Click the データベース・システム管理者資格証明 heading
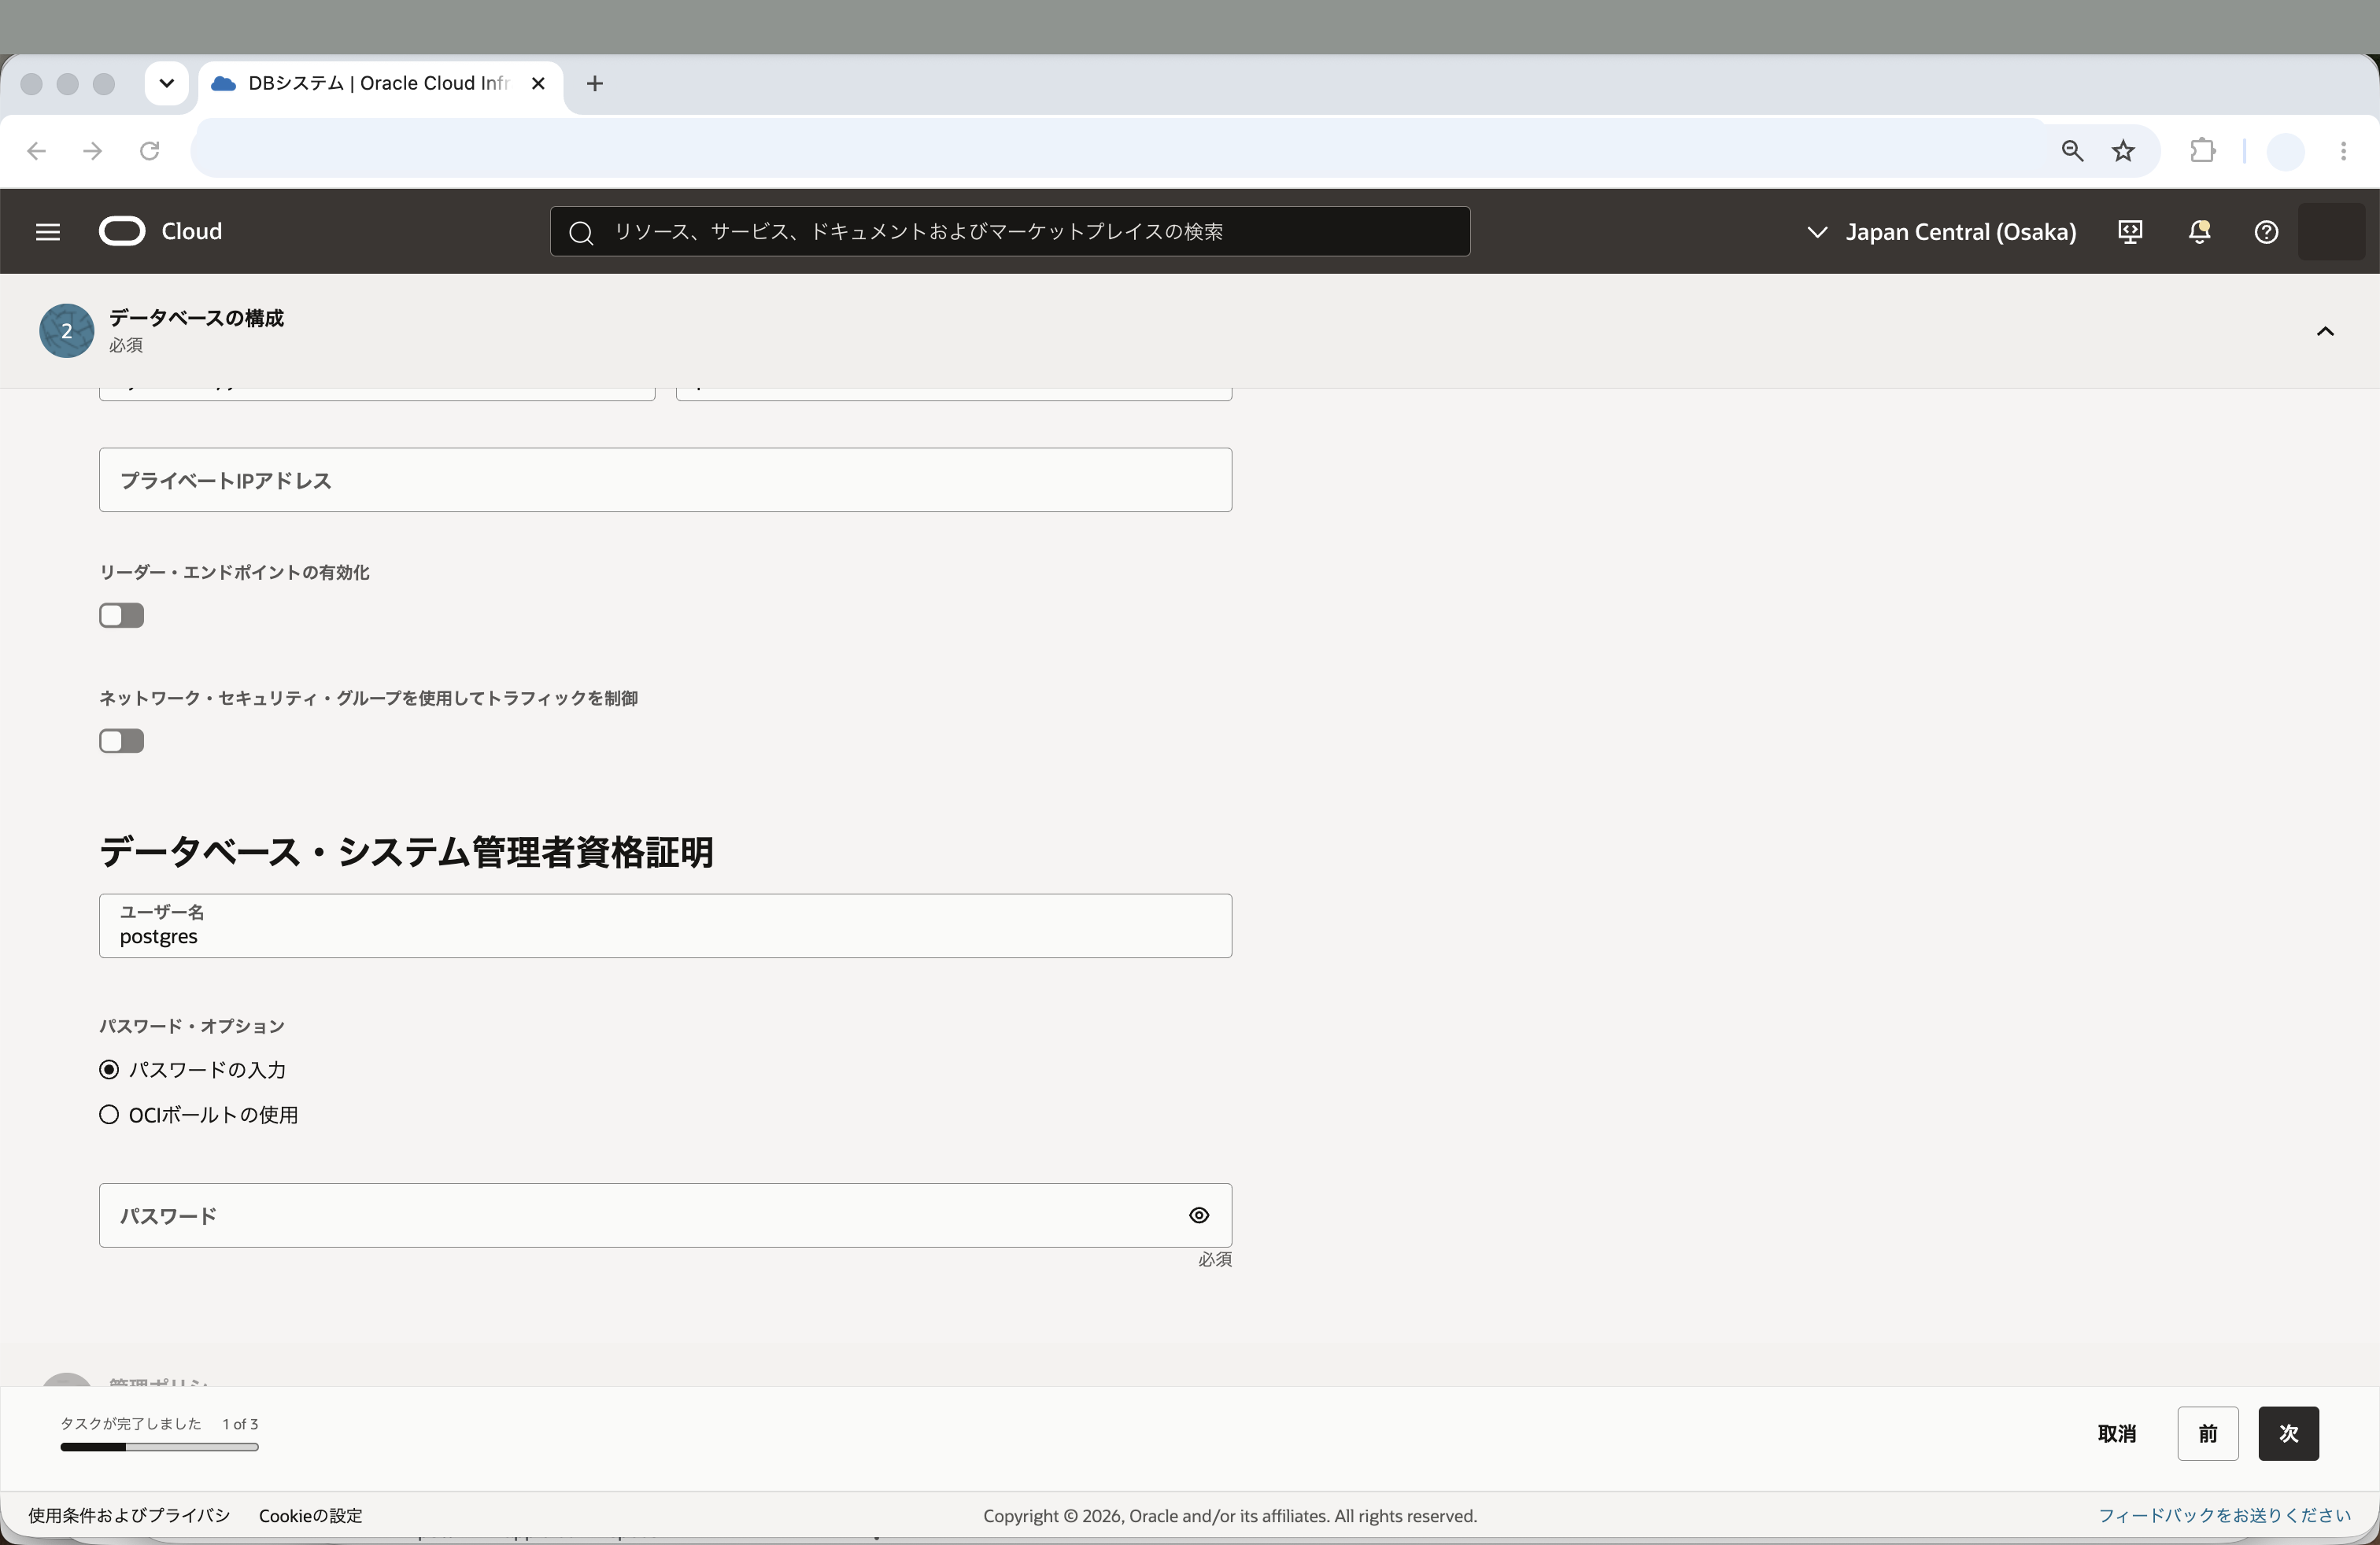 (406, 853)
